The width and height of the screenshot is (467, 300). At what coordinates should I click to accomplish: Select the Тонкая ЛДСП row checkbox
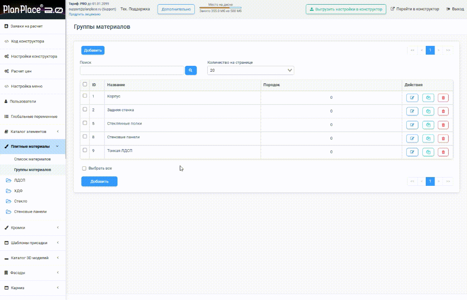pyautogui.click(x=85, y=150)
